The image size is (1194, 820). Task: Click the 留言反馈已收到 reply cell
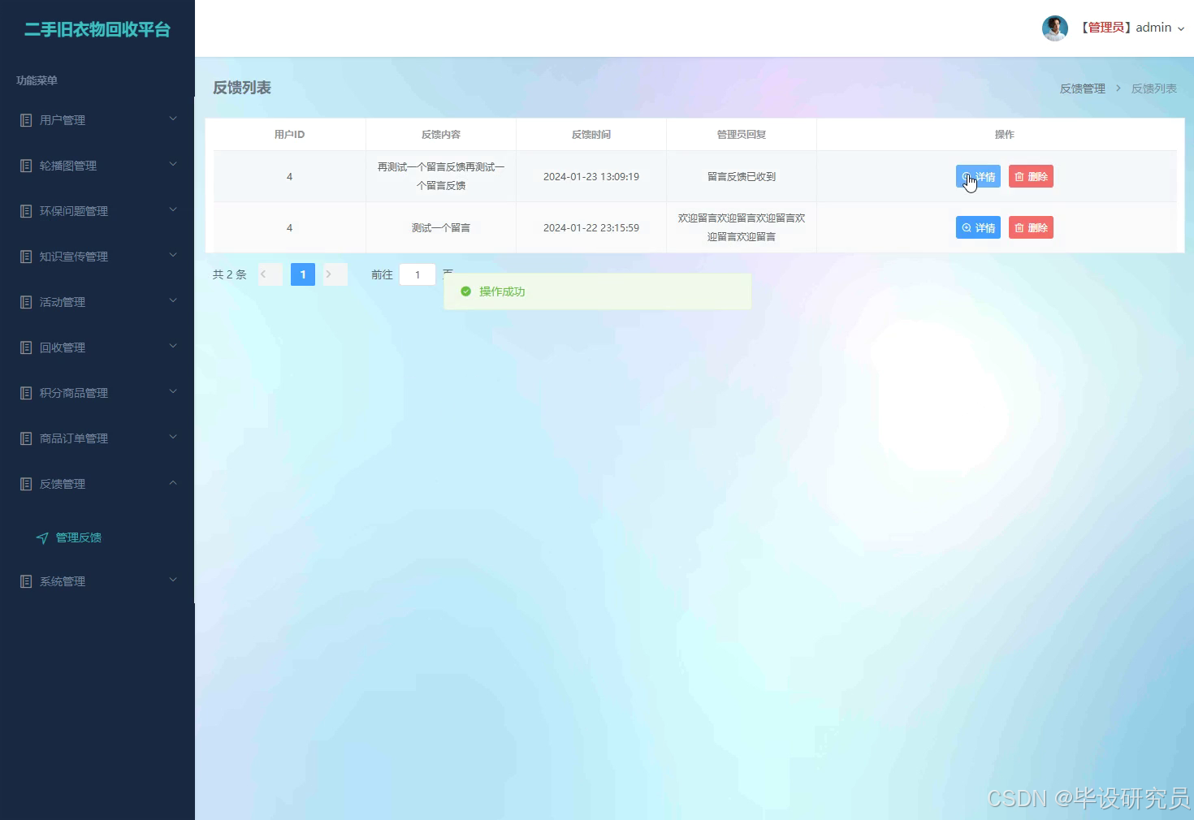click(742, 176)
